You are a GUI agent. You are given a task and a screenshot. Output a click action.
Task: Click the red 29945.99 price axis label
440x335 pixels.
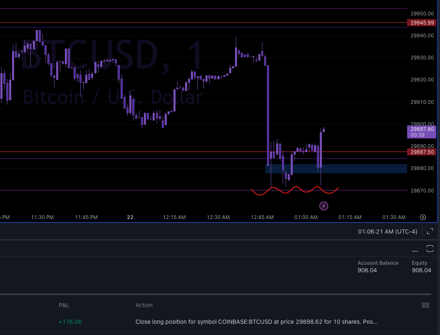point(422,22)
